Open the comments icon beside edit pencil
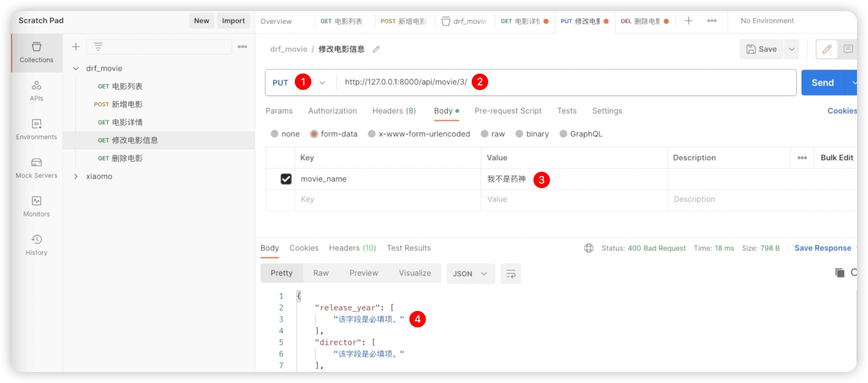The image size is (868, 383). (x=848, y=50)
